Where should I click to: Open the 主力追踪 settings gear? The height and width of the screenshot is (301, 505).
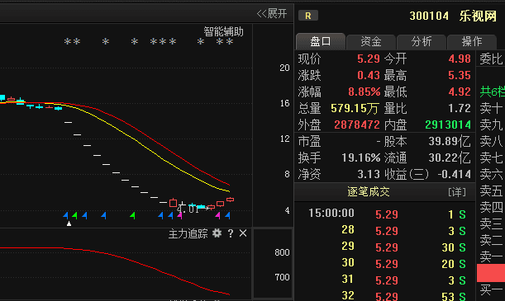click(x=217, y=233)
